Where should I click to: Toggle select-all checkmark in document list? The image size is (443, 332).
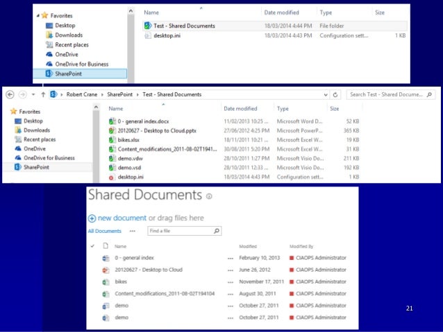tap(92, 246)
